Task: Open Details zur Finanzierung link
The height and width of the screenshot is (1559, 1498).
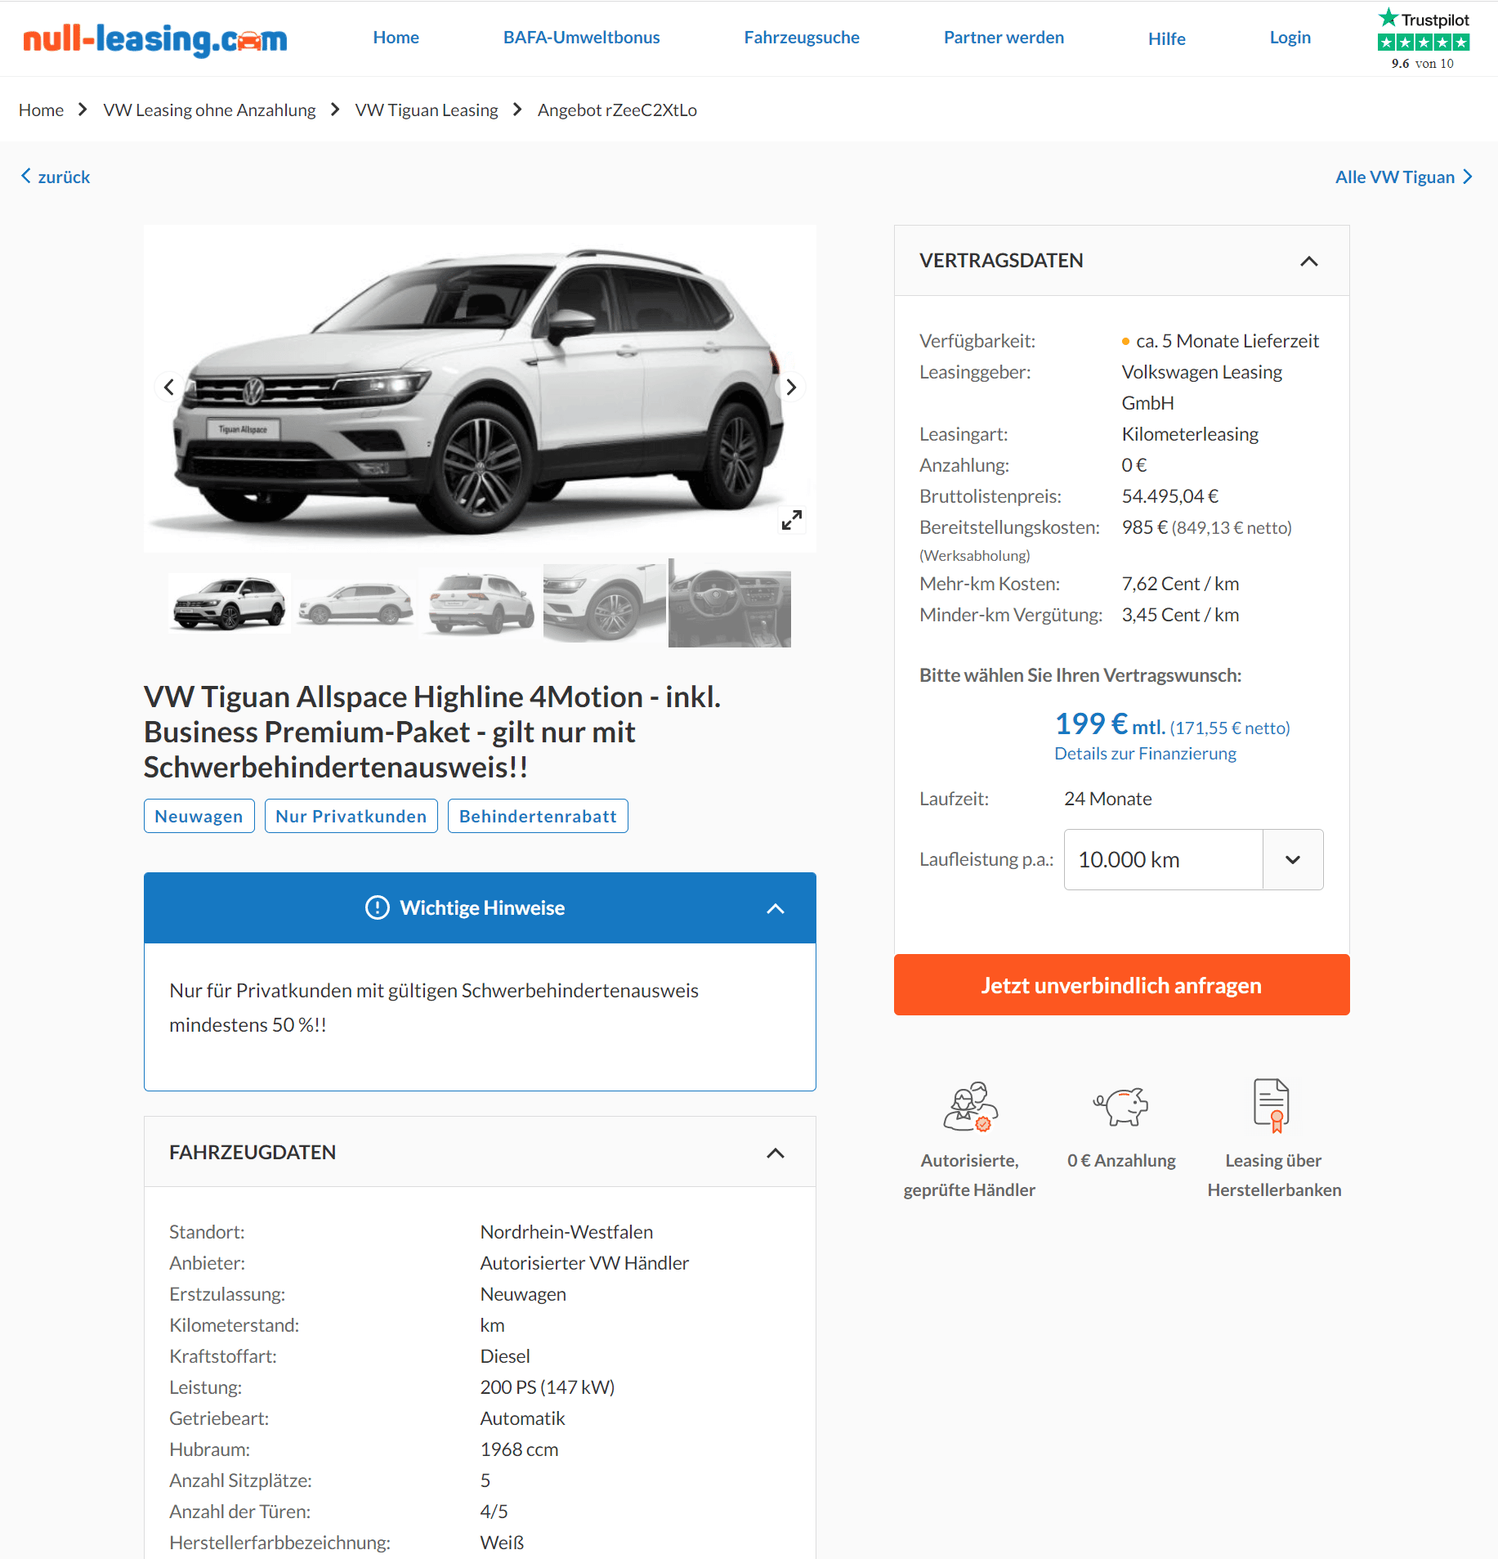Action: click(1145, 754)
